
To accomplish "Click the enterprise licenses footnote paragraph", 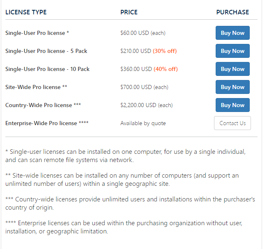I will coord(124,227).
